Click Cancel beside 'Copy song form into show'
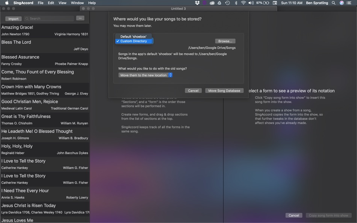357x223 pixels. pyautogui.click(x=294, y=215)
